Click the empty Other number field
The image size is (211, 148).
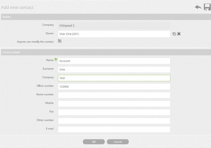[x=114, y=121]
